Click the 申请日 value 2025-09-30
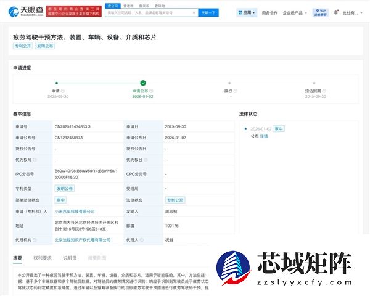Image resolution: width=370 pixels, height=296 pixels. pyautogui.click(x=176, y=126)
